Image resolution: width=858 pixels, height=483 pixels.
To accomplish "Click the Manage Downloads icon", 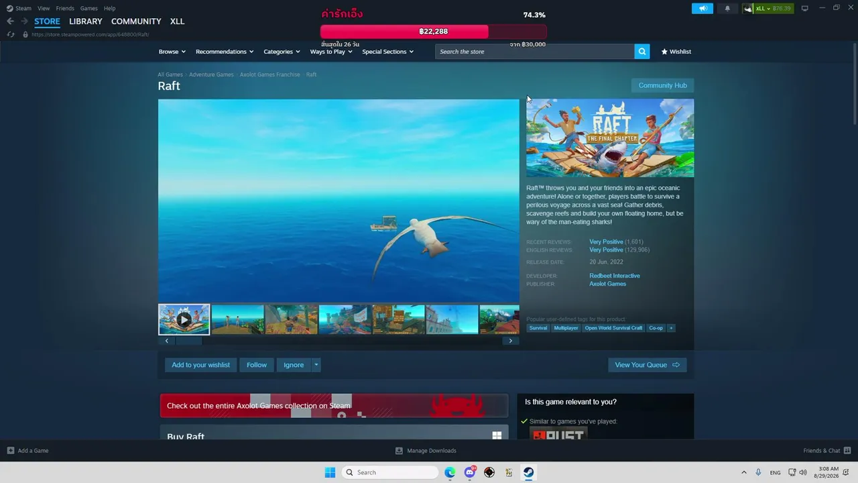I will (399, 451).
